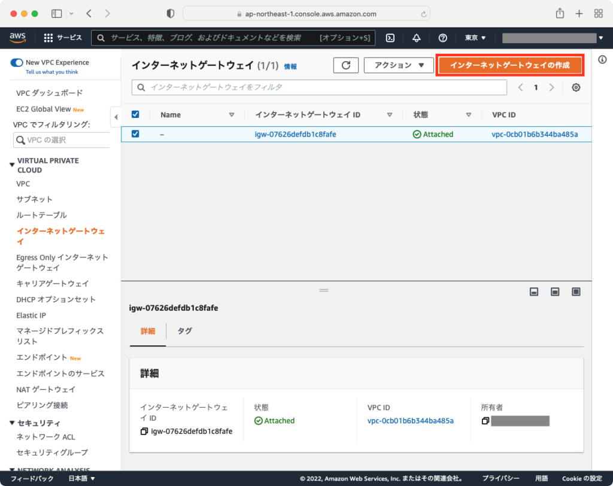The image size is (613, 486).
Task: Grab the split panel resize handle
Action: [324, 290]
